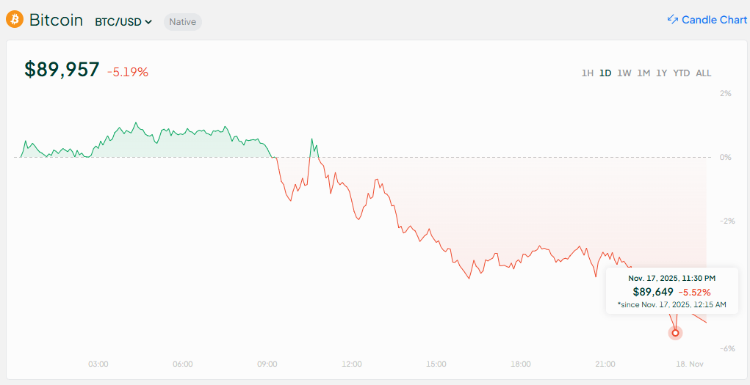
Task: Click the Candle Chart swap arrows icon
Action: 672,20
